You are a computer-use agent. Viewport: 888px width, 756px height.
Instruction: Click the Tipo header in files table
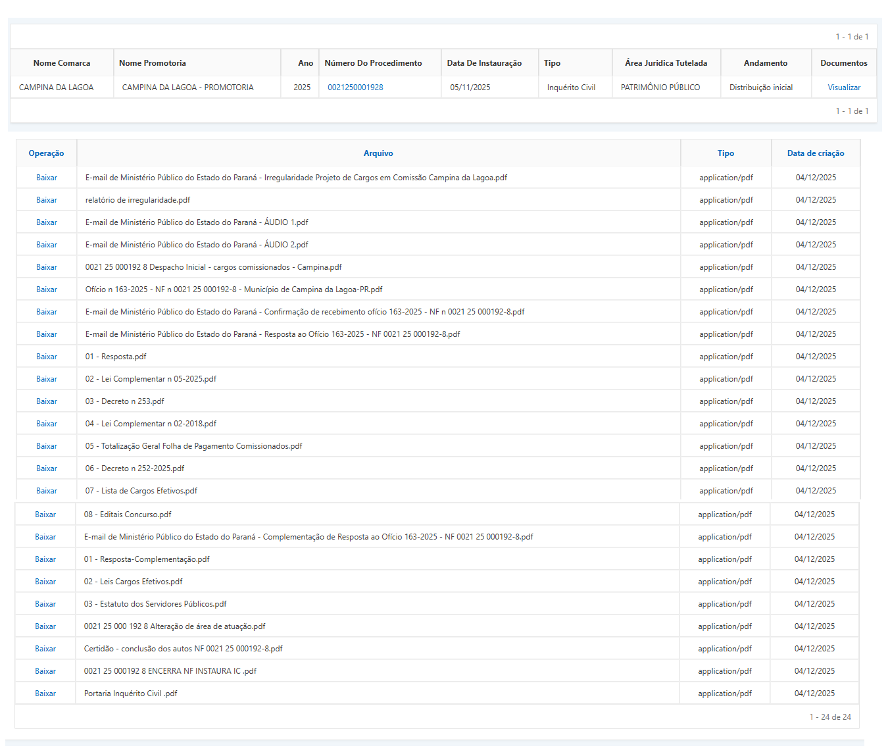click(726, 153)
